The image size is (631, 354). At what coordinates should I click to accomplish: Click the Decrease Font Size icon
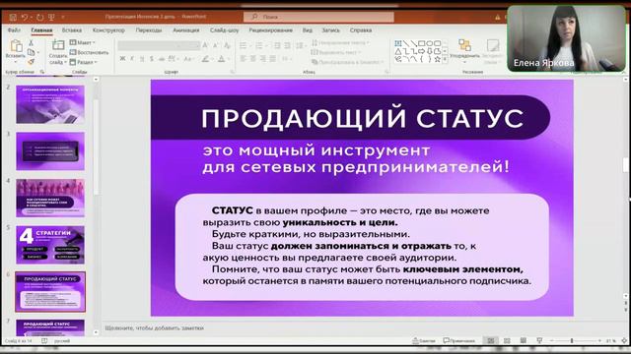[x=216, y=46]
